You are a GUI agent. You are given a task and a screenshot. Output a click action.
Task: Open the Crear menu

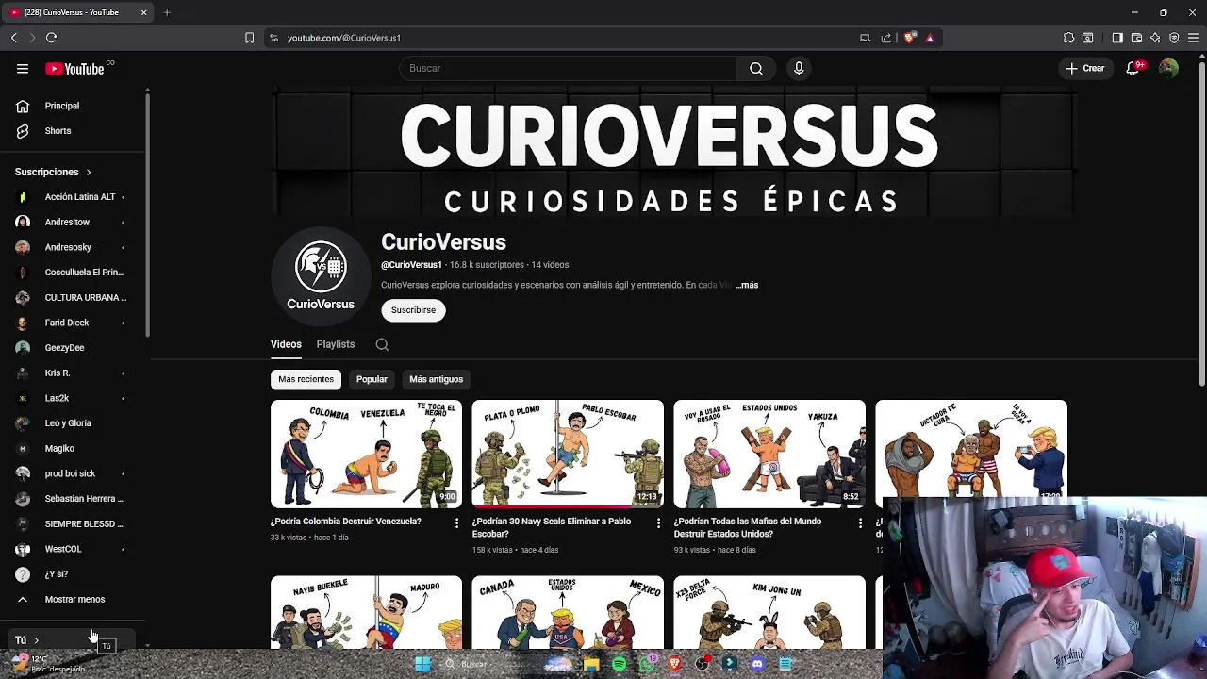click(x=1085, y=68)
